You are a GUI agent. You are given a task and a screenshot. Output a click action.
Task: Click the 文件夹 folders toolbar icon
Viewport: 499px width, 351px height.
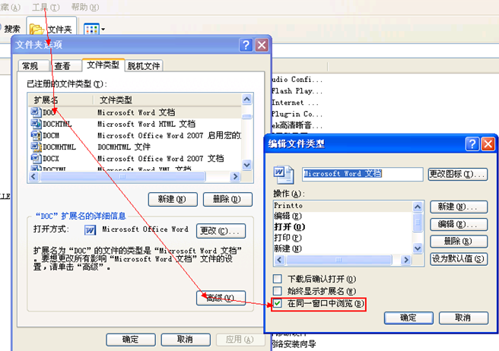[37, 29]
